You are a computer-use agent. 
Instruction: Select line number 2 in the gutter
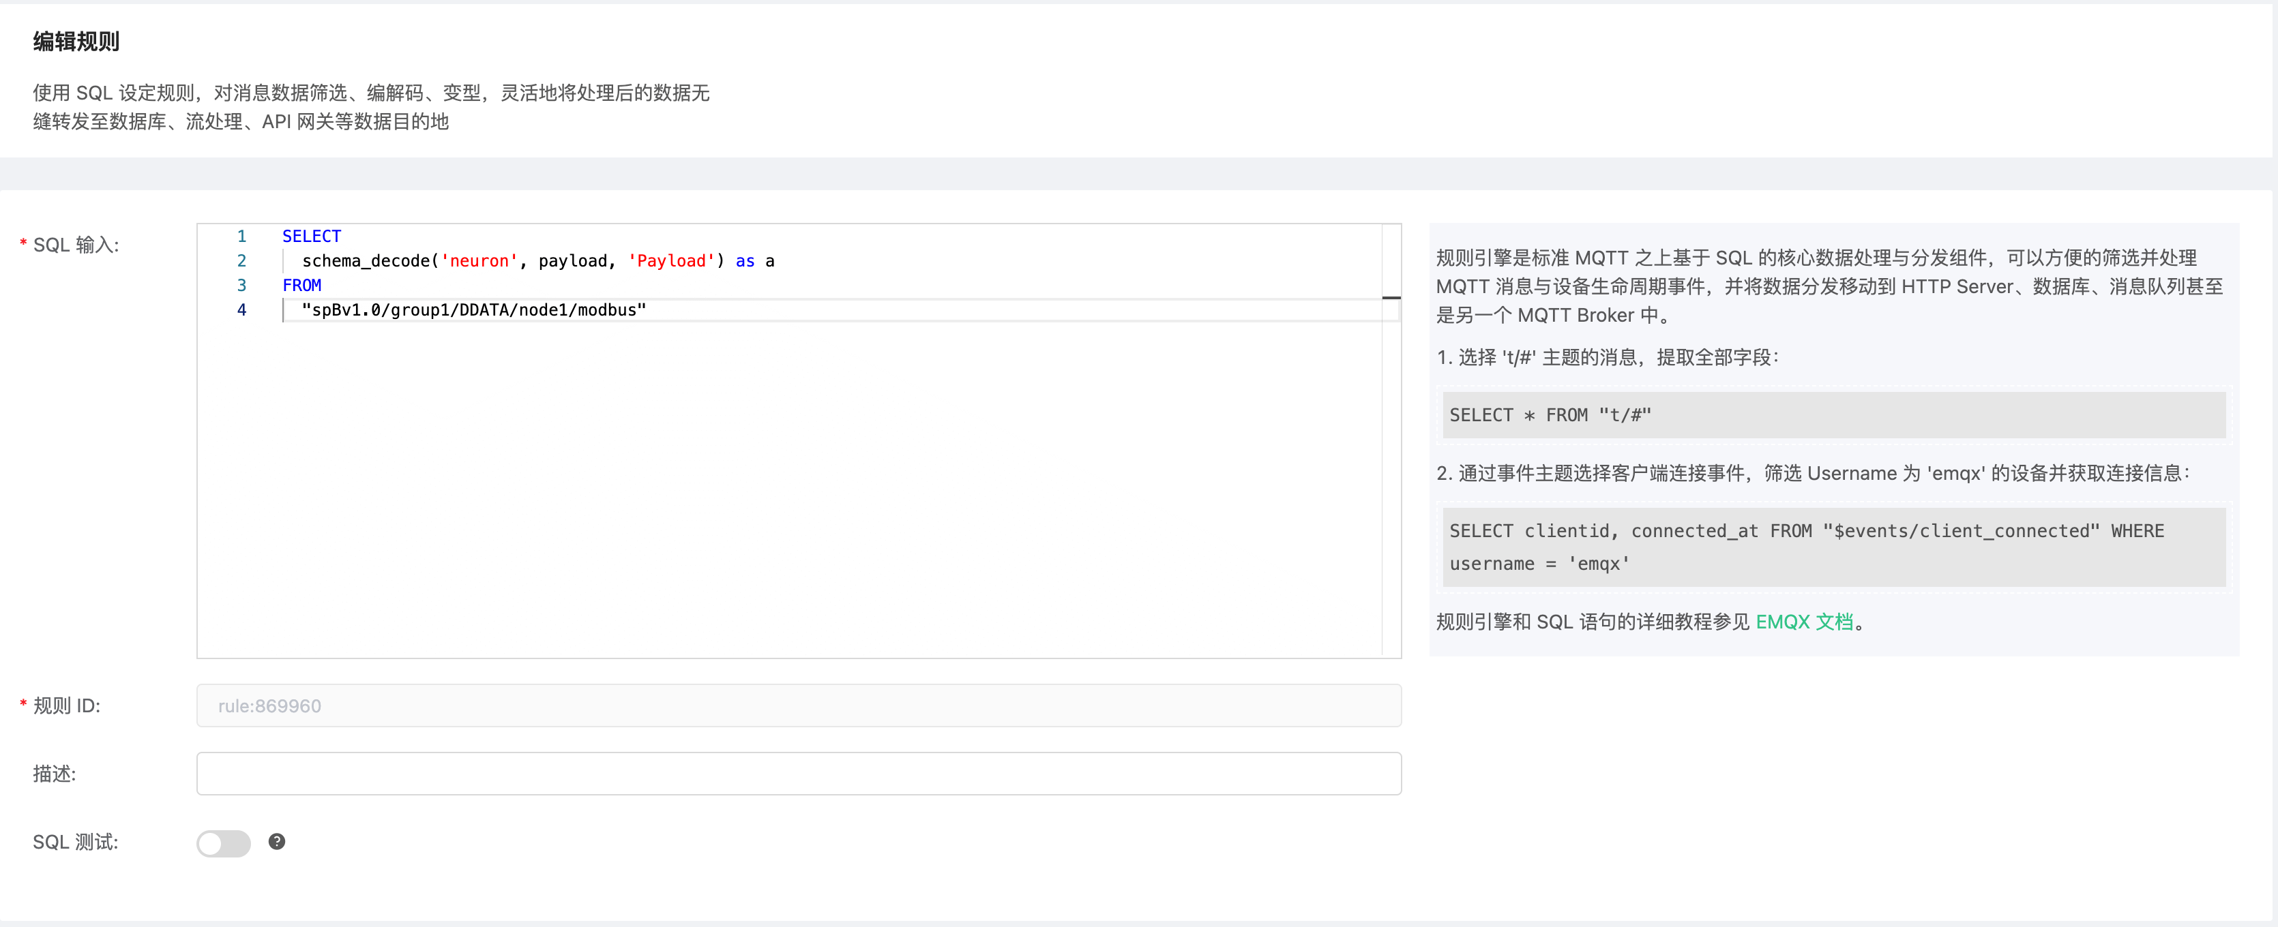point(241,260)
